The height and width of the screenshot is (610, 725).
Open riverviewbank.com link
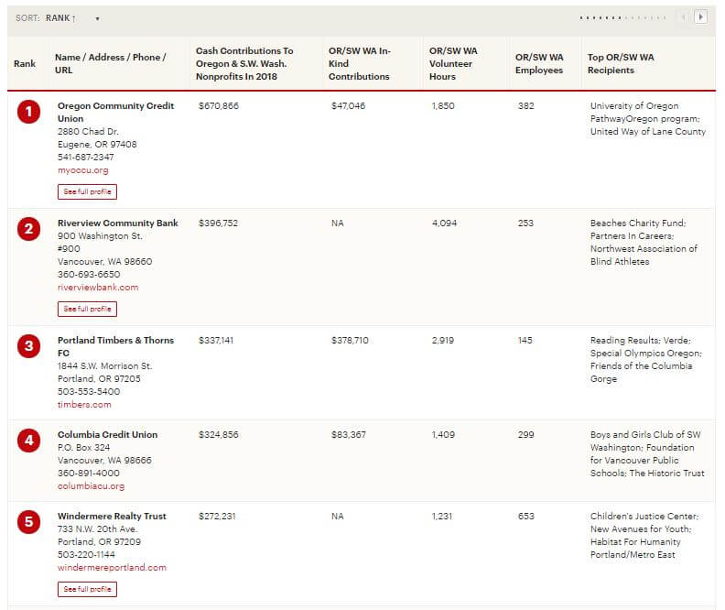point(98,288)
